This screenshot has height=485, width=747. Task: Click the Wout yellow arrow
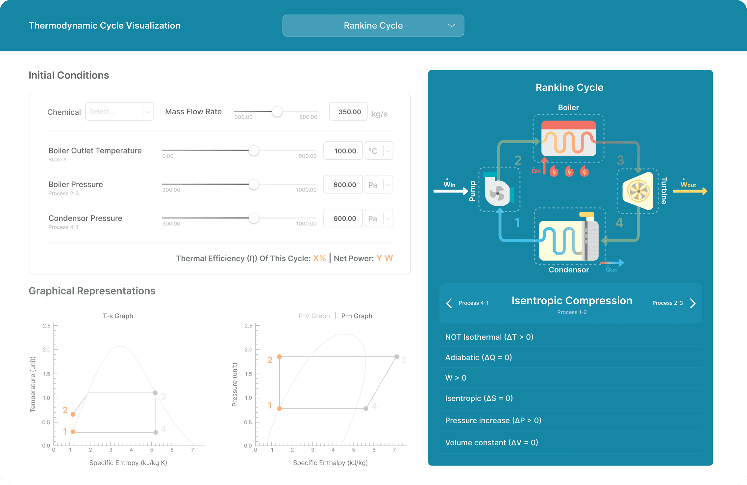(x=690, y=191)
